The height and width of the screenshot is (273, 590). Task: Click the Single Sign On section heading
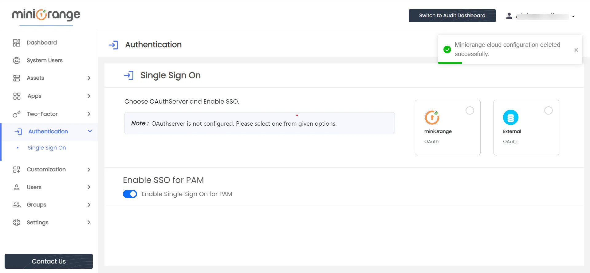(171, 75)
